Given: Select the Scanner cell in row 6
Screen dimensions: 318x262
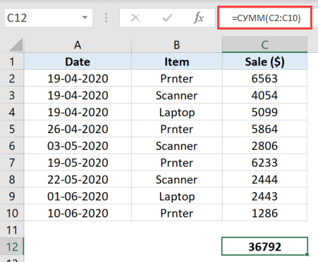Looking at the screenshot, I should pos(177,146).
